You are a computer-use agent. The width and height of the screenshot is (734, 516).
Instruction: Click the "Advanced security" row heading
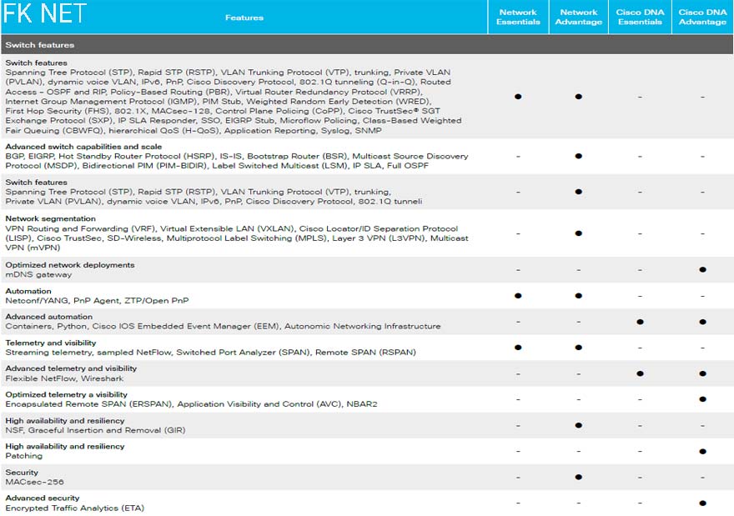(43, 498)
